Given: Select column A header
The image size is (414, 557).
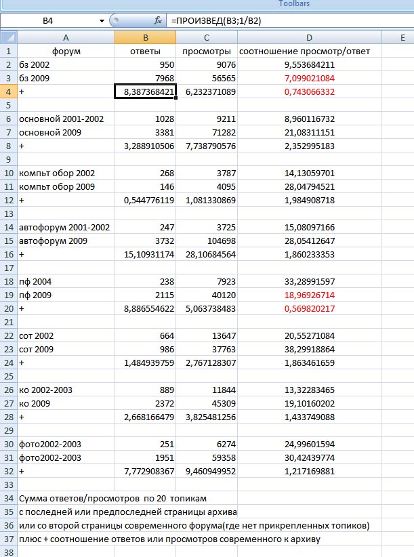Looking at the screenshot, I should click(x=66, y=37).
